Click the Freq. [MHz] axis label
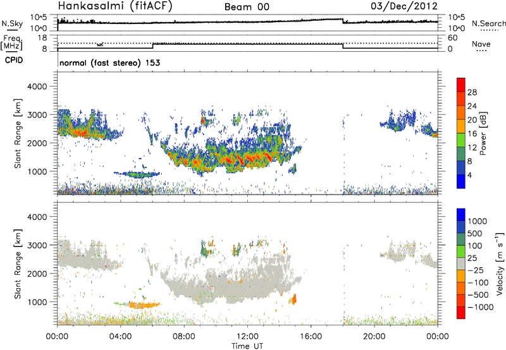Viewport: 506px width, 350px height. point(11,42)
